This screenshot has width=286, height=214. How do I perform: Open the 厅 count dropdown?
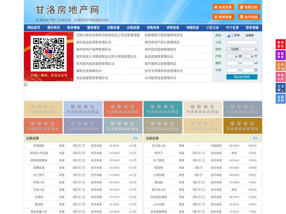click(248, 56)
